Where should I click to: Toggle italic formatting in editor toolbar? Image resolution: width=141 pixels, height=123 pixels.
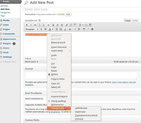[x=31, y=25]
